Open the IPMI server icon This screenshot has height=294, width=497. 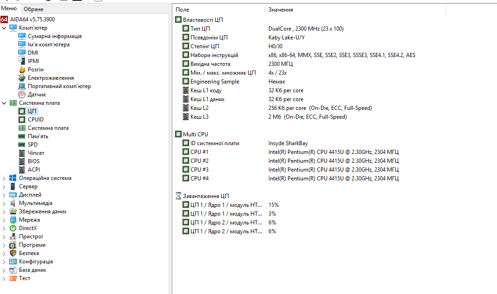point(22,61)
